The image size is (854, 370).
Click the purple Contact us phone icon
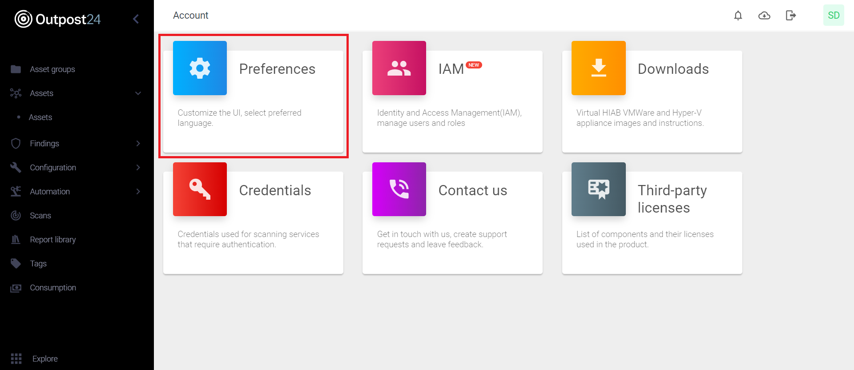click(399, 189)
